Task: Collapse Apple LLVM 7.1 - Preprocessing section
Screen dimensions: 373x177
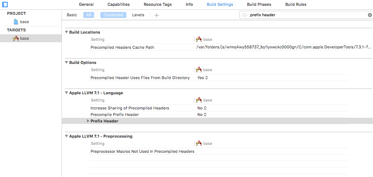Action: point(66,136)
